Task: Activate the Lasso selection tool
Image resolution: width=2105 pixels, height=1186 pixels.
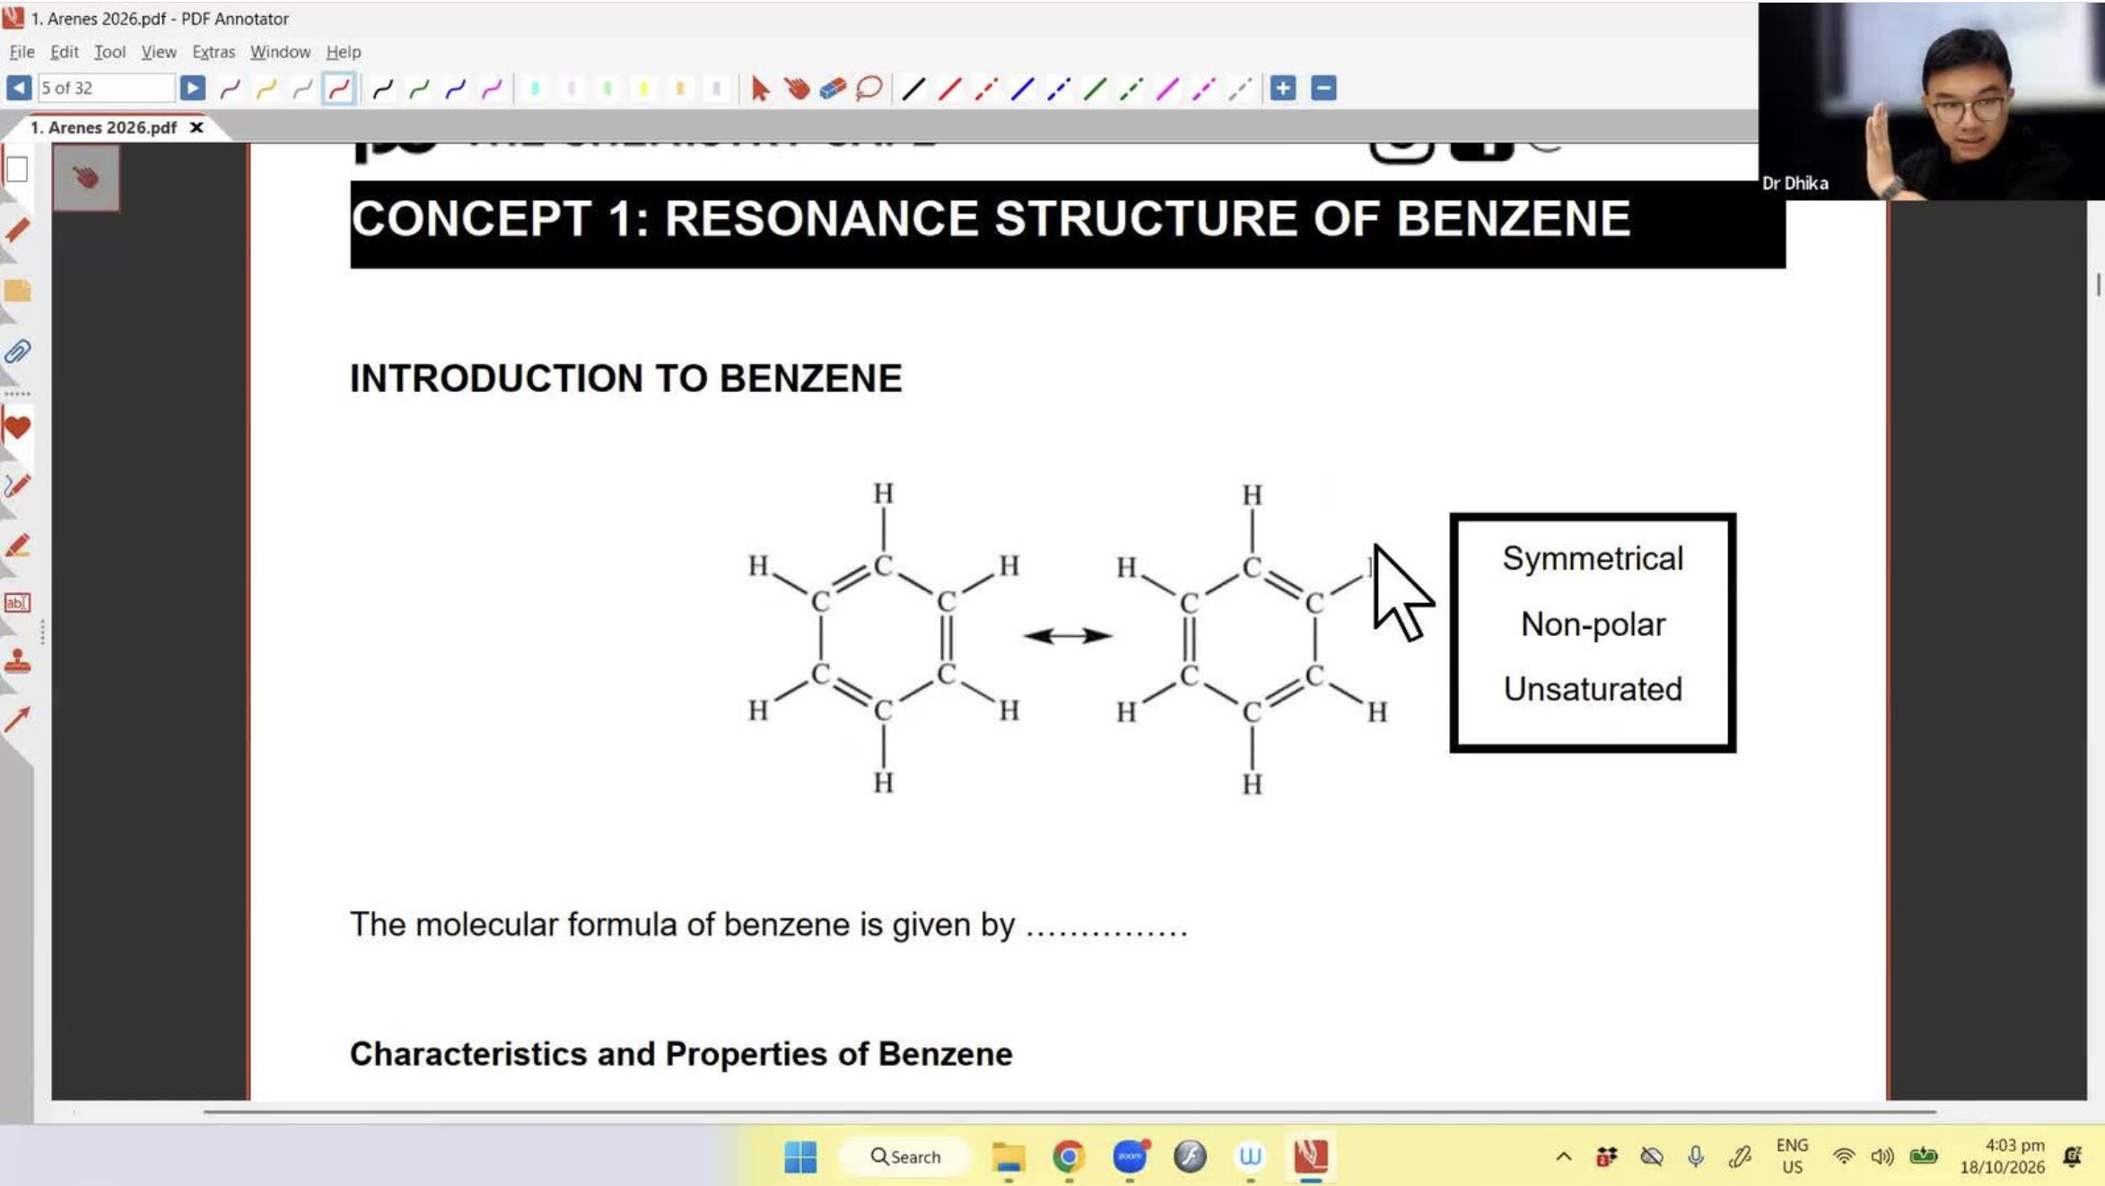Action: [x=869, y=88]
